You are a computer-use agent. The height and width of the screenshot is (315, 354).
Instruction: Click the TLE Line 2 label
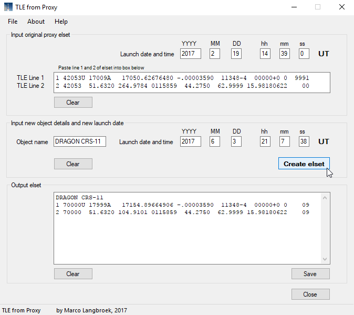tap(30, 86)
